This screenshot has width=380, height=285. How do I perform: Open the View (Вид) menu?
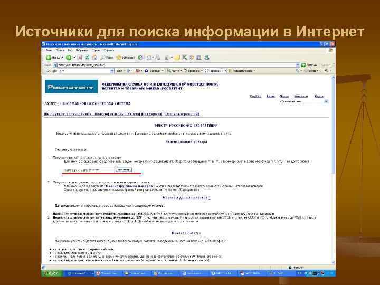[70, 50]
